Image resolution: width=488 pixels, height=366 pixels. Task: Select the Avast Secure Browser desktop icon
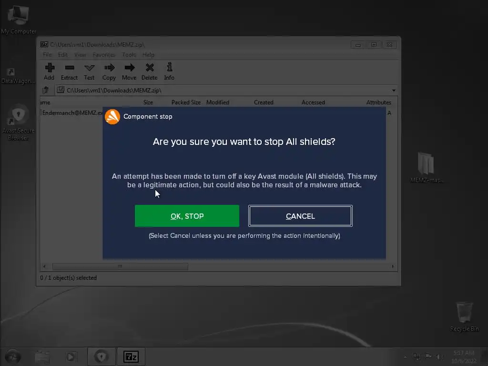(x=19, y=122)
